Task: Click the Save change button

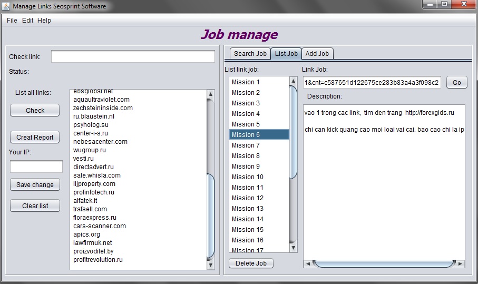Action: coord(35,184)
